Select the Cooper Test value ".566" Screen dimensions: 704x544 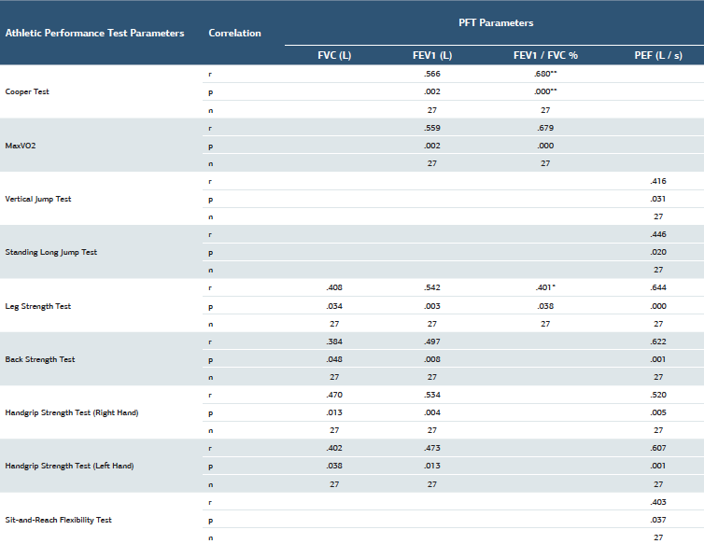[432, 74]
